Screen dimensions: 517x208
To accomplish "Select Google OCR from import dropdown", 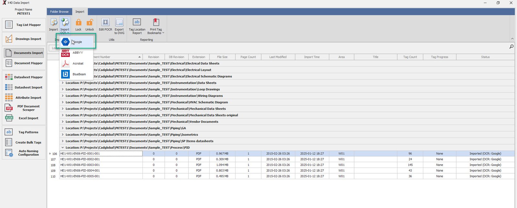I will pyautogui.click(x=77, y=42).
